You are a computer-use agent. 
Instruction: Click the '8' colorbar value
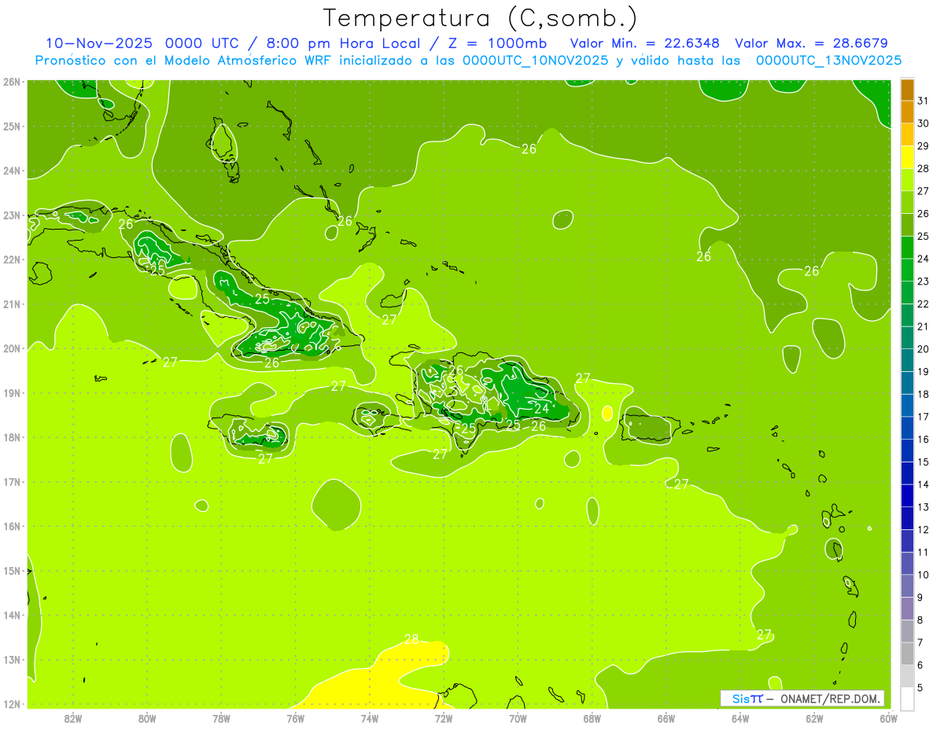tap(921, 620)
